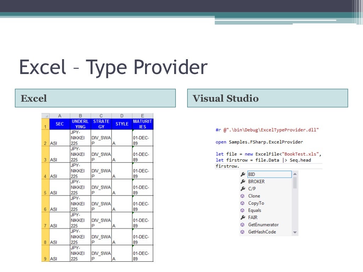Click the STYLE header cell

click(x=122, y=124)
